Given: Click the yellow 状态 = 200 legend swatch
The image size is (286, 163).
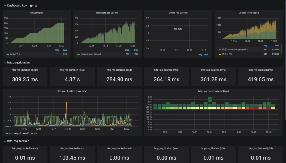Looking at the screenshot, I should [x=220, y=54].
